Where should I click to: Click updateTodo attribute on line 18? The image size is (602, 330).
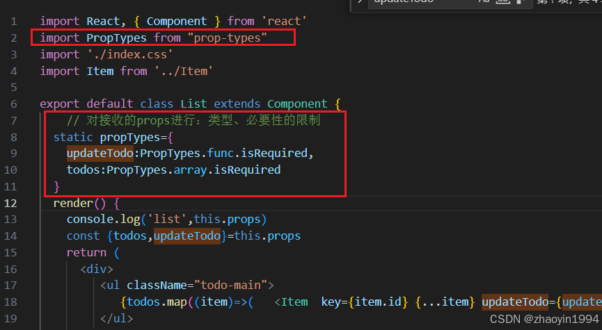tap(515, 302)
